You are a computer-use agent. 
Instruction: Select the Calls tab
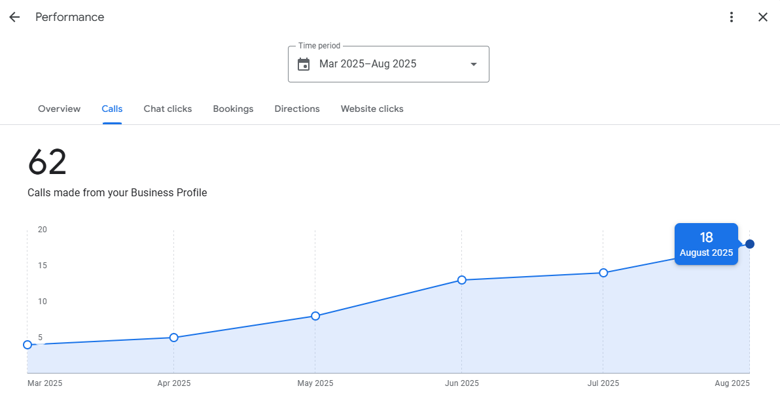112,109
